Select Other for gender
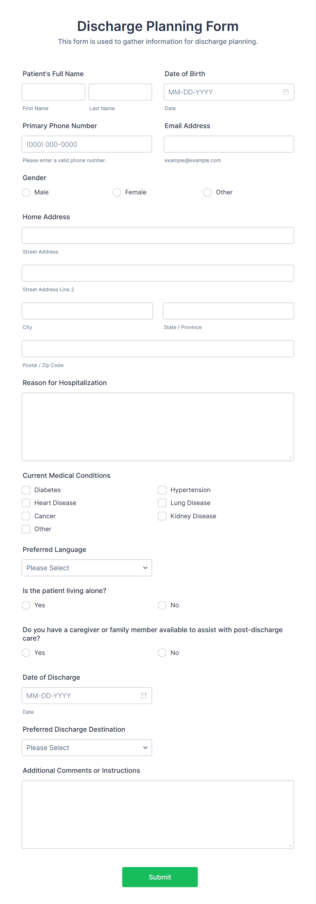This screenshot has width=316, height=904. click(x=207, y=192)
